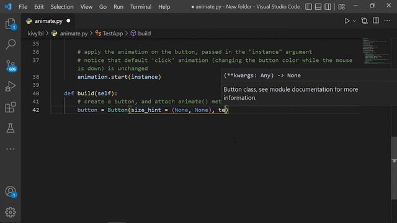397x223 pixels.
Task: Open the Selection menu
Action: (62, 7)
